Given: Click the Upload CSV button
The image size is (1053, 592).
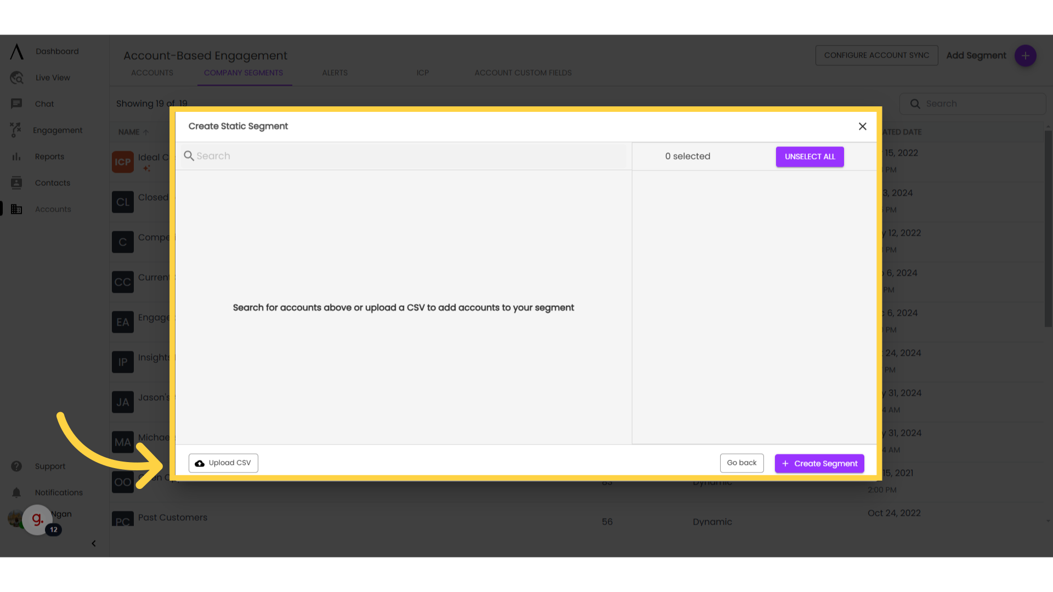Looking at the screenshot, I should (x=223, y=463).
